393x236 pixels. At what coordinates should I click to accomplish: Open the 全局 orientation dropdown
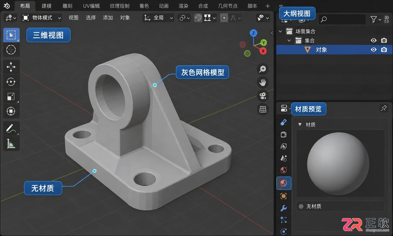[159, 18]
